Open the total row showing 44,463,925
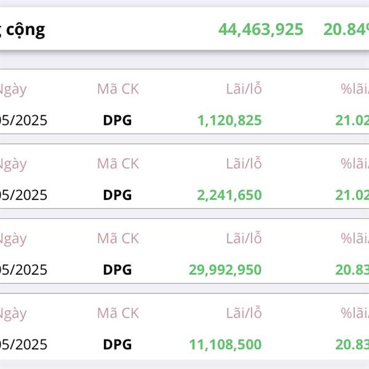Viewport: 369px width, 369px height. click(x=184, y=29)
